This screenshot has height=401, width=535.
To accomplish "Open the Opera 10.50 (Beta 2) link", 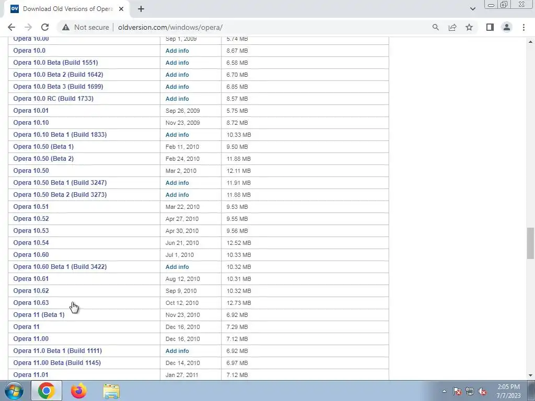I will pos(43,158).
